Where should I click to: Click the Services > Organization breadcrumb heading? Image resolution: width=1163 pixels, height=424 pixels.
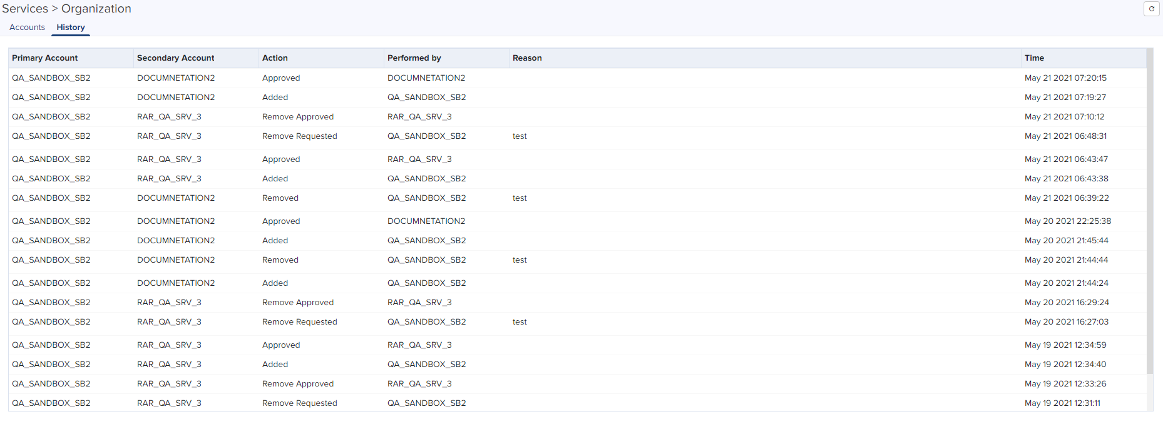(x=67, y=9)
